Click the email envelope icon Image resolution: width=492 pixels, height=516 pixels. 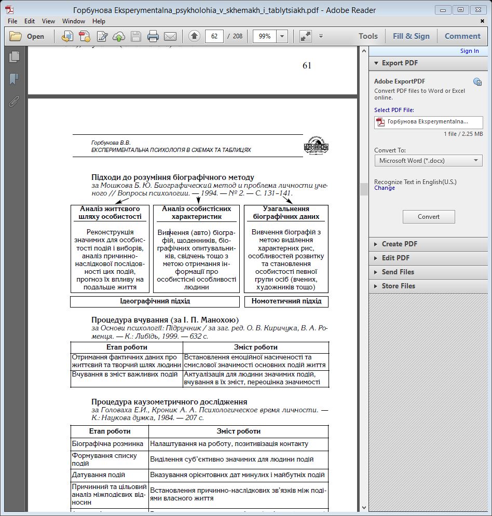(170, 36)
